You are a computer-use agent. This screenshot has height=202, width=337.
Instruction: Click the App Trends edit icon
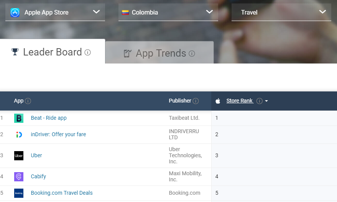(127, 54)
